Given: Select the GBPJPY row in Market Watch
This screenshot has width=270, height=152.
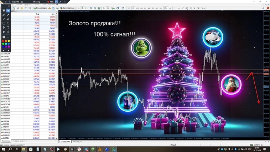Looking at the screenshot, I should click(29, 96).
